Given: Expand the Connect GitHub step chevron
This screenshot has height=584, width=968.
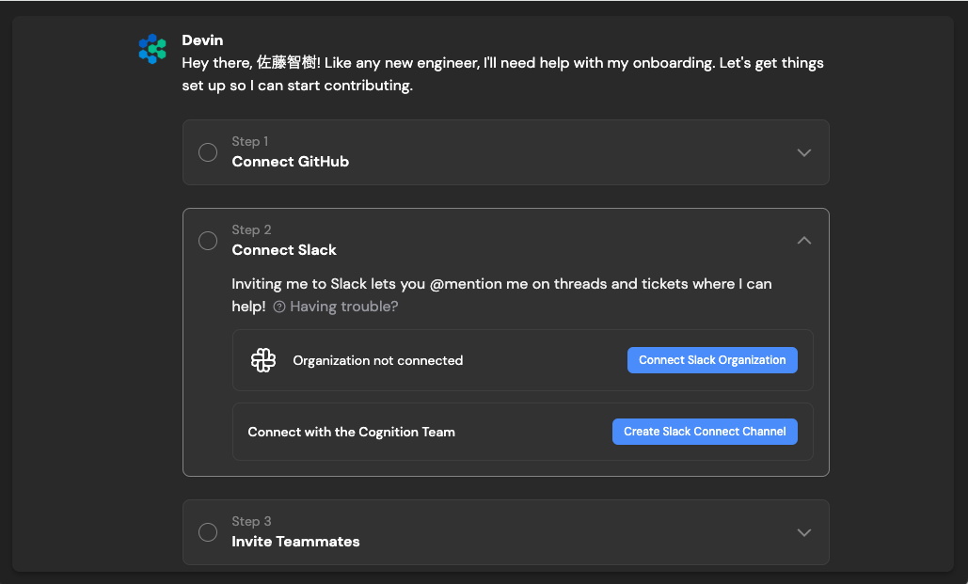Looking at the screenshot, I should click(803, 152).
